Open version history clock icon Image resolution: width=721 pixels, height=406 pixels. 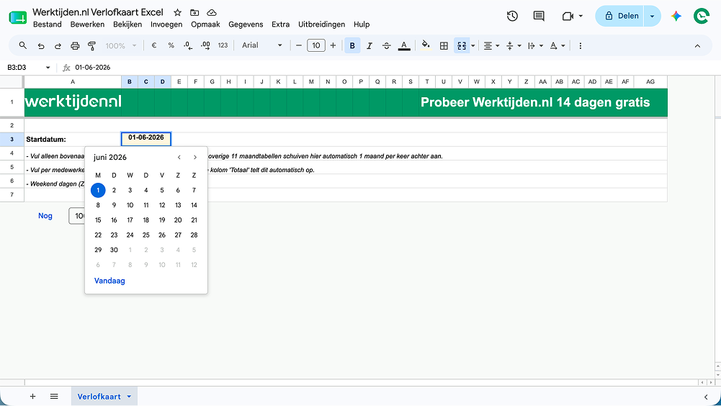point(512,16)
